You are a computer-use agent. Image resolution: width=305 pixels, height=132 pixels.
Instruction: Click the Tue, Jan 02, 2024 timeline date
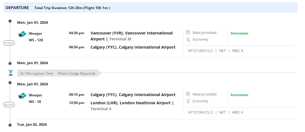[32, 124]
